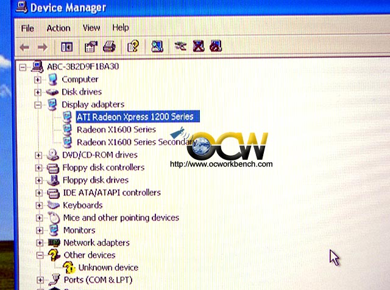Open the View menu
Screen dimensions: 390x290
pos(91,28)
